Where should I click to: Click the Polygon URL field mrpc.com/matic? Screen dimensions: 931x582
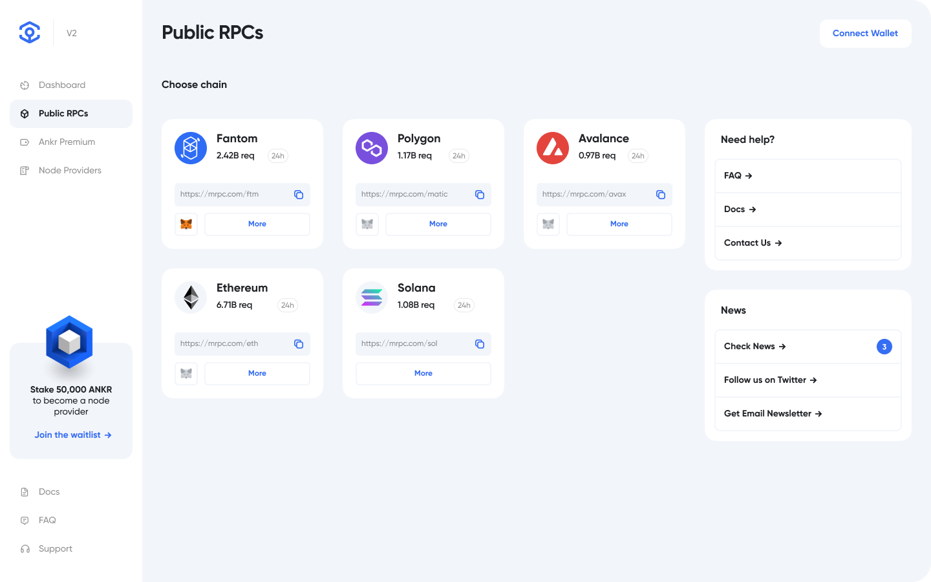point(423,195)
